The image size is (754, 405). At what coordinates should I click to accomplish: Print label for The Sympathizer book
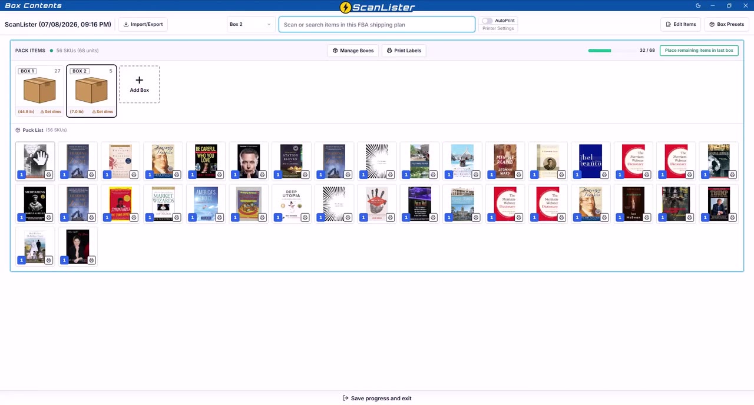[134, 217]
